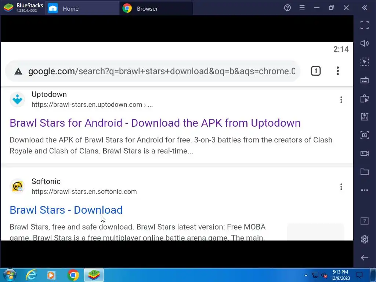Click the Uptodown site favicon
This screenshot has height=282, width=376.
pos(17,99)
